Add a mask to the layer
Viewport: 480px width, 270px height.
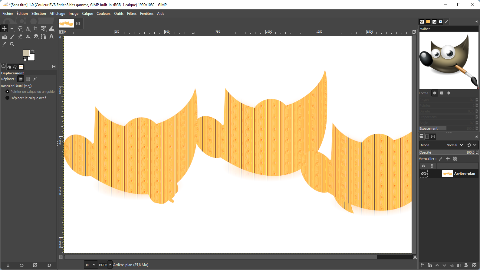tap(466, 265)
